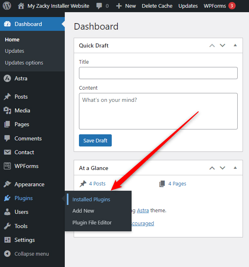
Task: Click the Astra logo icon in sidebar
Action: tap(7, 78)
